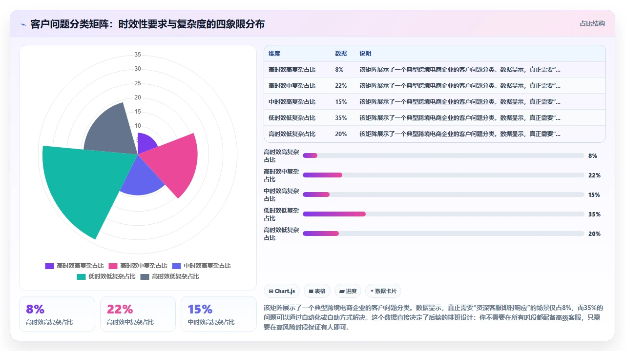
Task: Click the small purple polar chart segment
Action: pos(146,144)
